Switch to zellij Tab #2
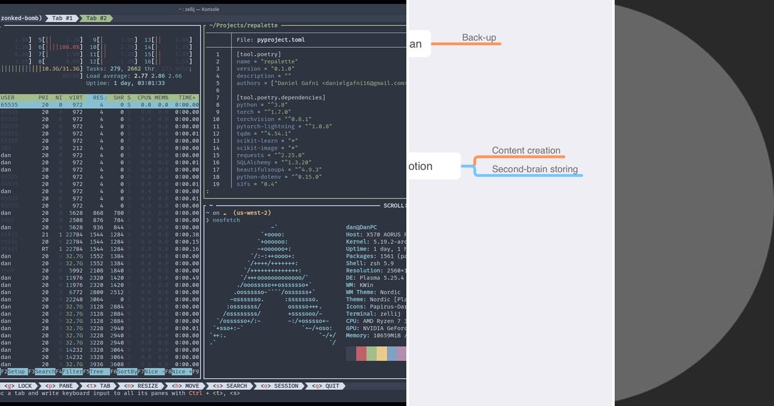The height and width of the screenshot is (406, 774). pyautogui.click(x=97, y=18)
